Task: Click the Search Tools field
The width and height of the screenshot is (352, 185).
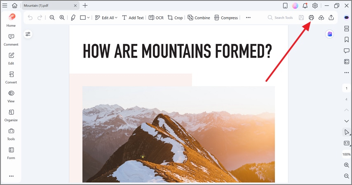Action: (x=280, y=17)
